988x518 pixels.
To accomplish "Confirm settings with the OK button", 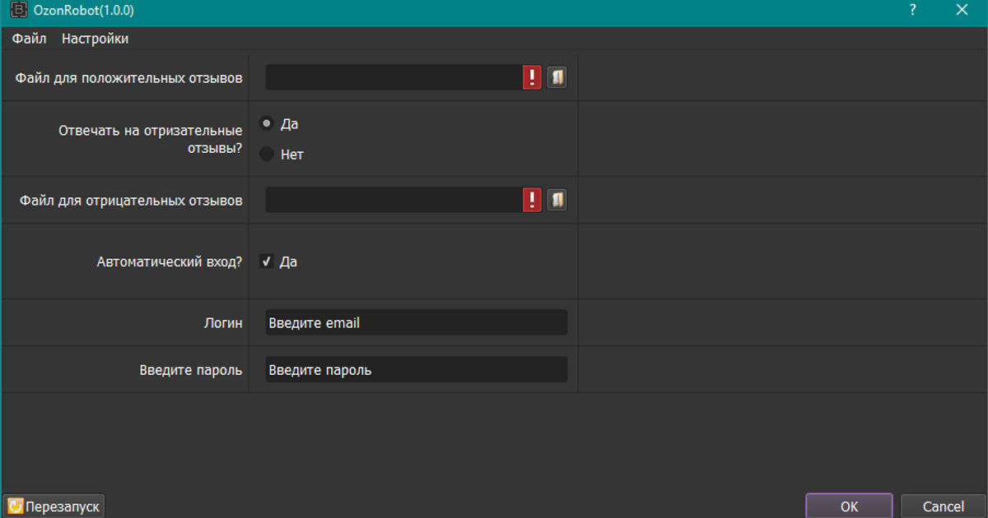I will click(x=849, y=506).
